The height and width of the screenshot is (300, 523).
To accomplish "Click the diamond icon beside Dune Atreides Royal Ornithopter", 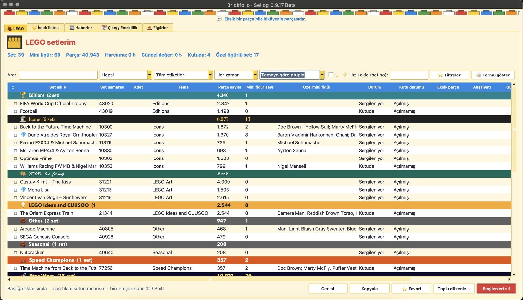I will click(23, 135).
